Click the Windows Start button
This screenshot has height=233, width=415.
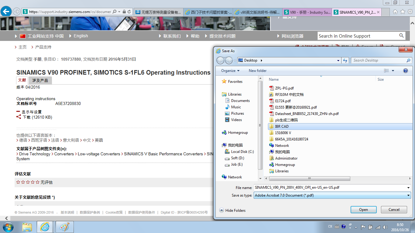8,227
